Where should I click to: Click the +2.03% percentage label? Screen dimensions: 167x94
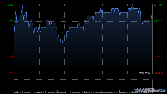tap(159, 5)
